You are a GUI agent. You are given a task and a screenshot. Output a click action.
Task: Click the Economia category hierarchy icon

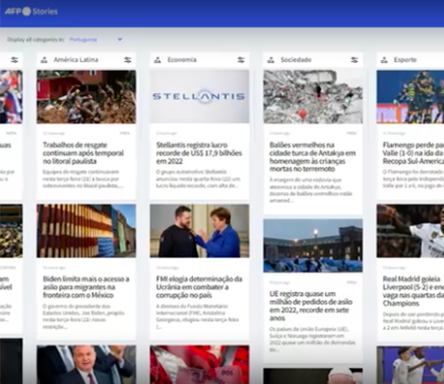[x=157, y=60]
